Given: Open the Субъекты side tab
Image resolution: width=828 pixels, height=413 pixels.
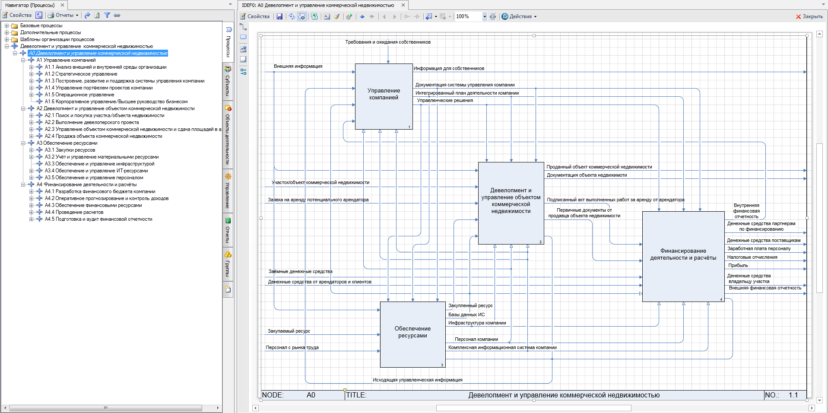Looking at the screenshot, I should (228, 81).
